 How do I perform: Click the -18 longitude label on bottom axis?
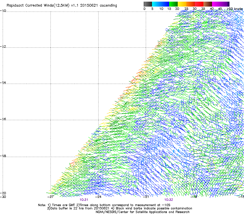[x=194, y=197]
